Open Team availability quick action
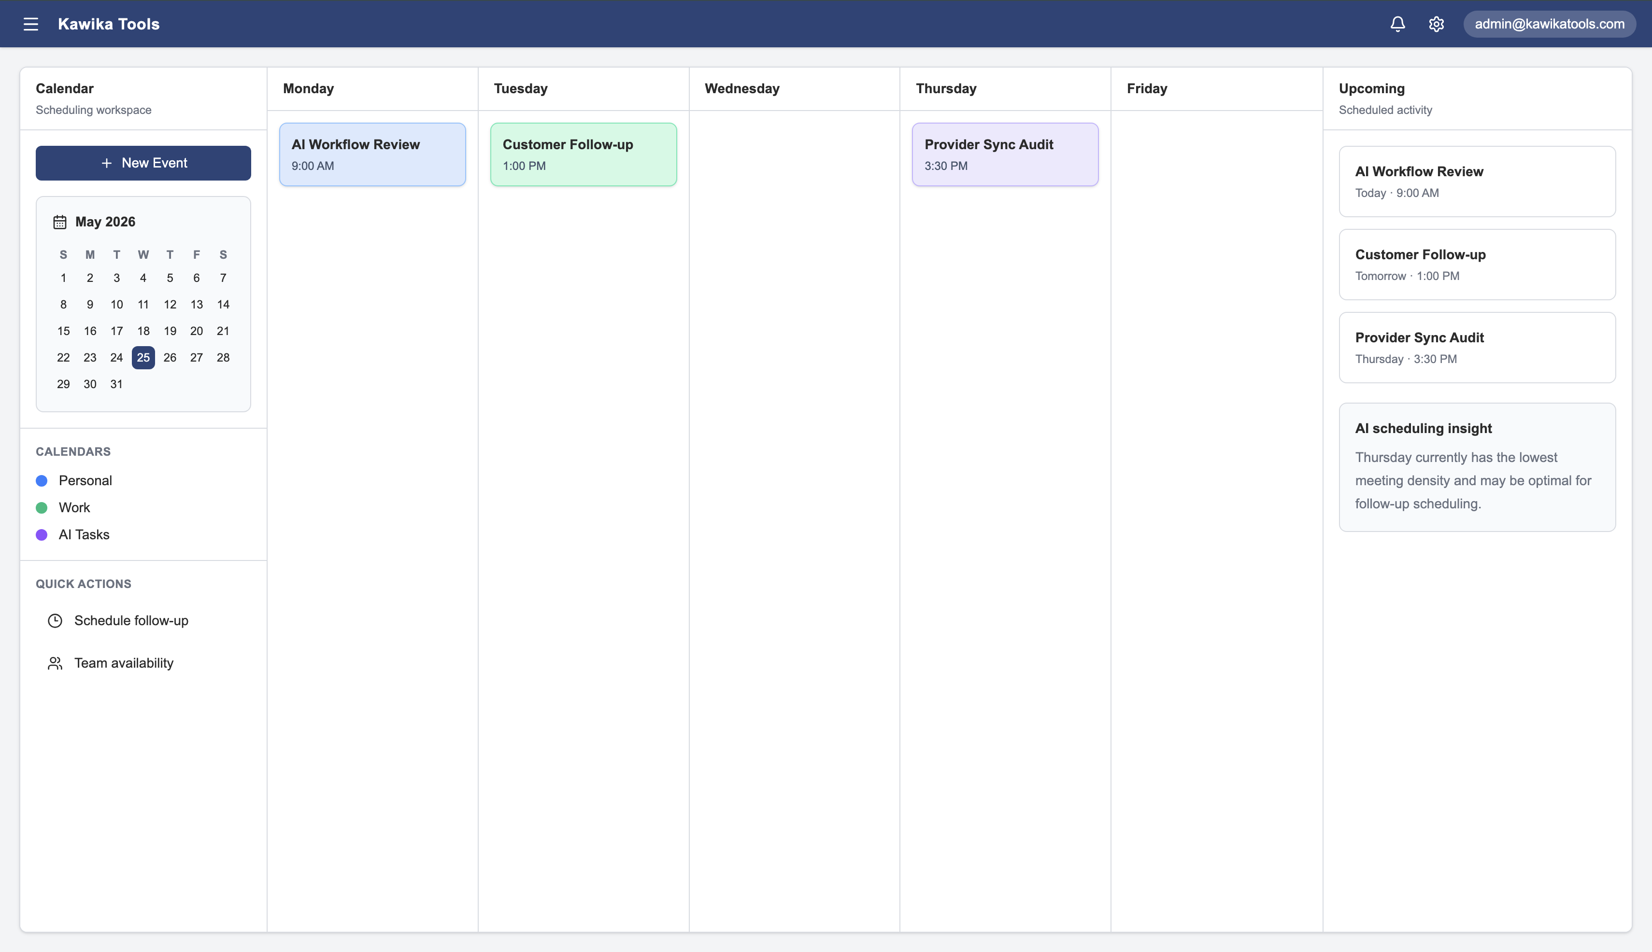This screenshot has height=952, width=1652. [x=143, y=663]
